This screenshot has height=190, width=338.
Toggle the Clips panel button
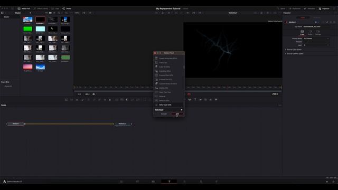(55, 8)
